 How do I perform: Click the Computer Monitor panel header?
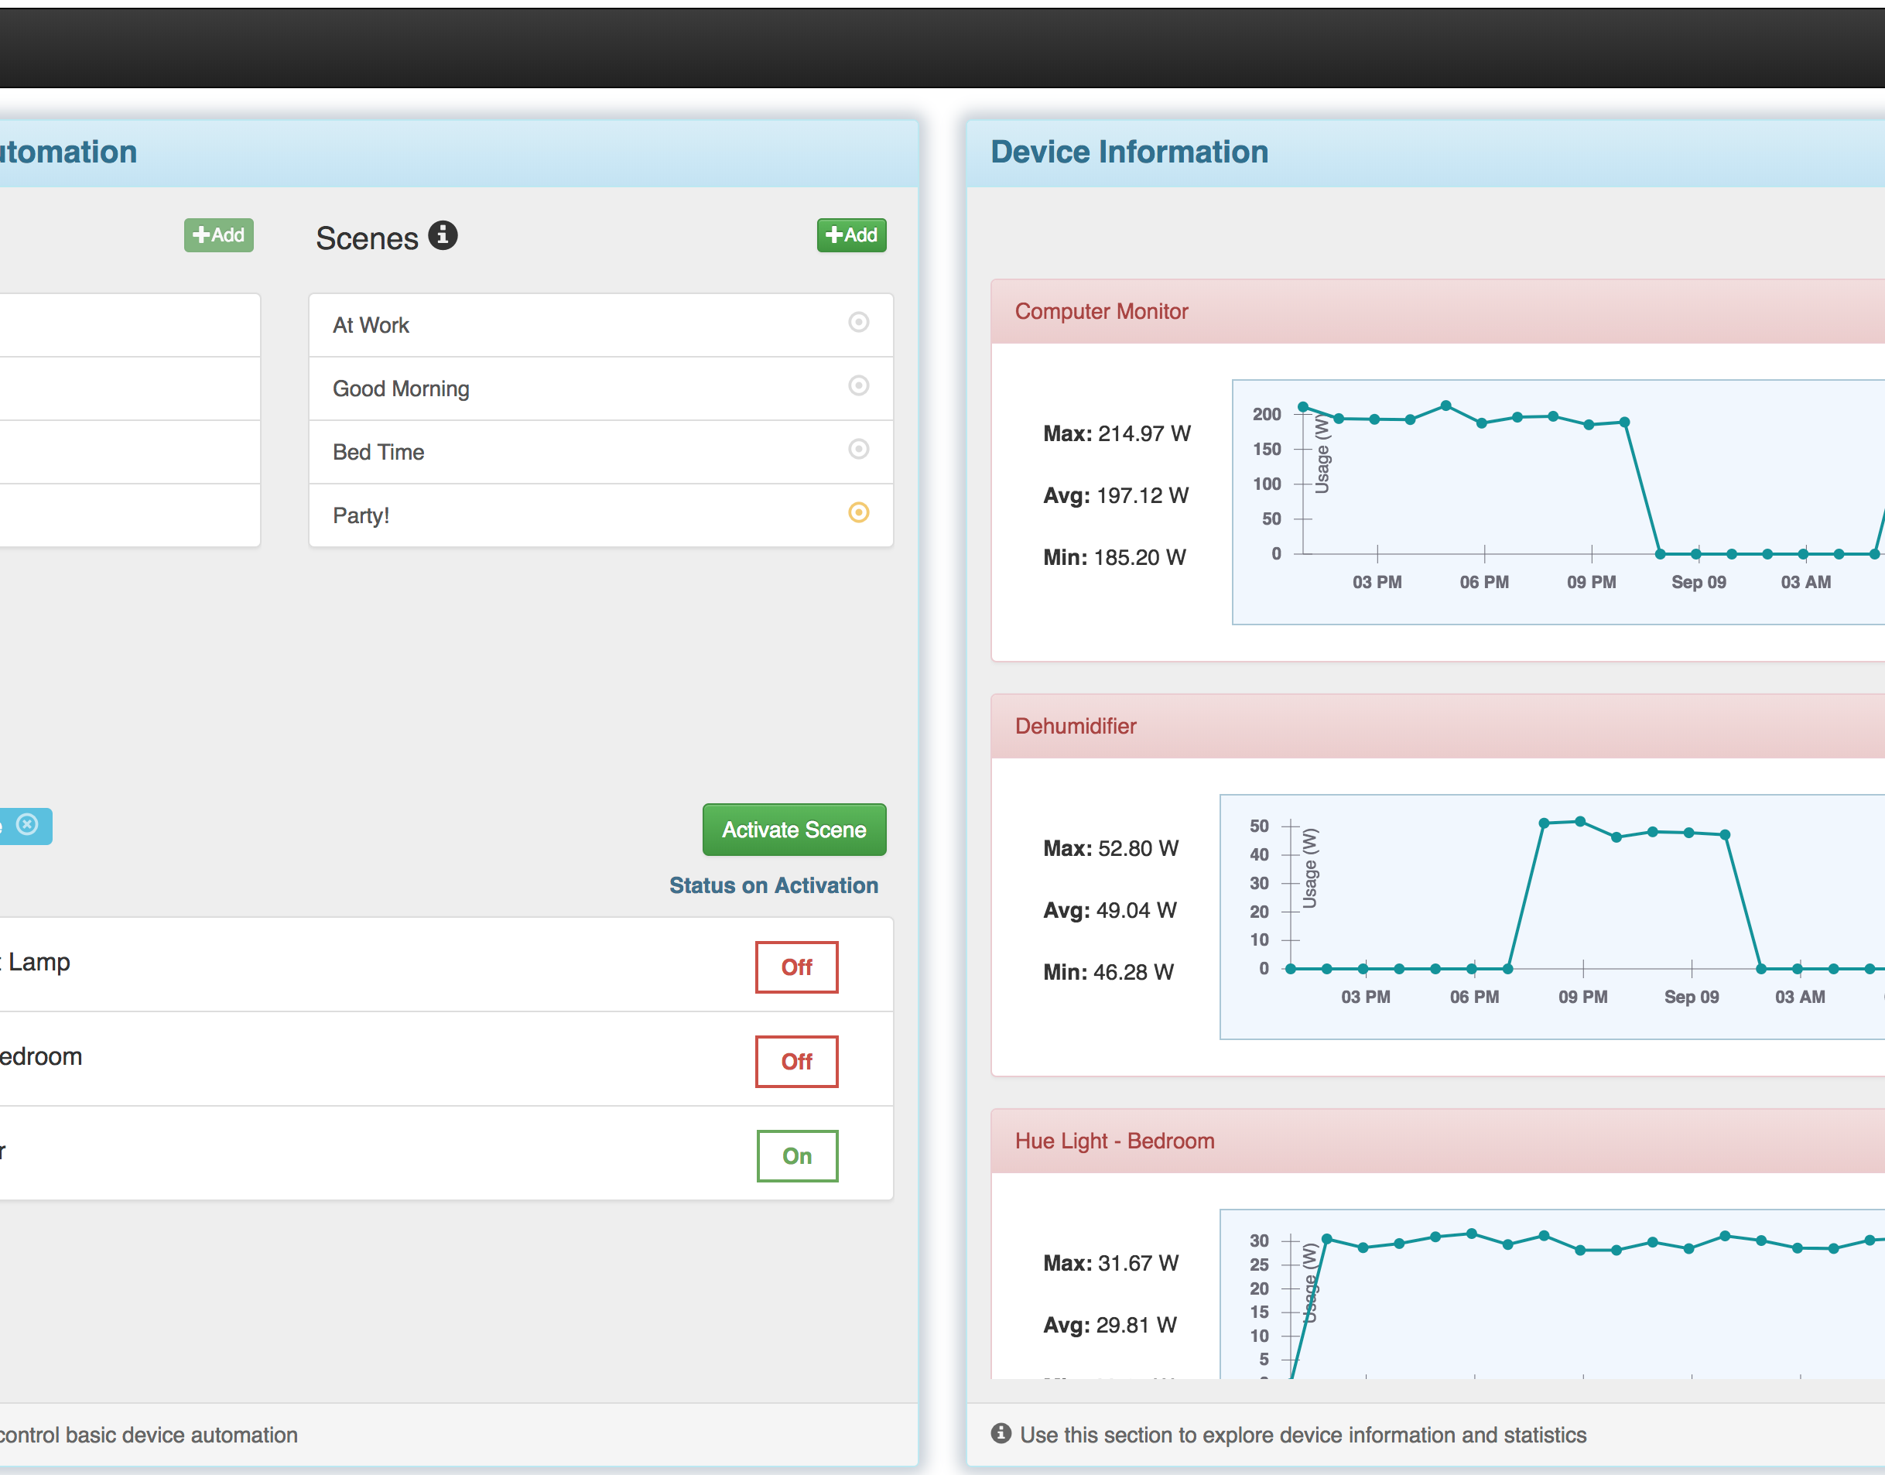[1101, 312]
